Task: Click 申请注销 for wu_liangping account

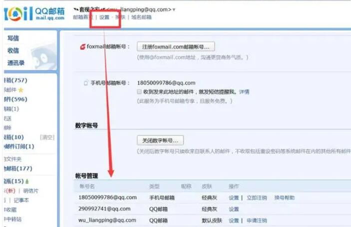Action: pyautogui.click(x=257, y=220)
